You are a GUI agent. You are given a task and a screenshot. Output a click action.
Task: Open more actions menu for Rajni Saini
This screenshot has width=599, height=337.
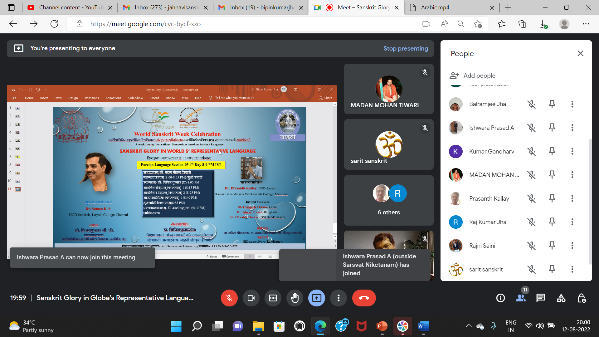click(572, 246)
